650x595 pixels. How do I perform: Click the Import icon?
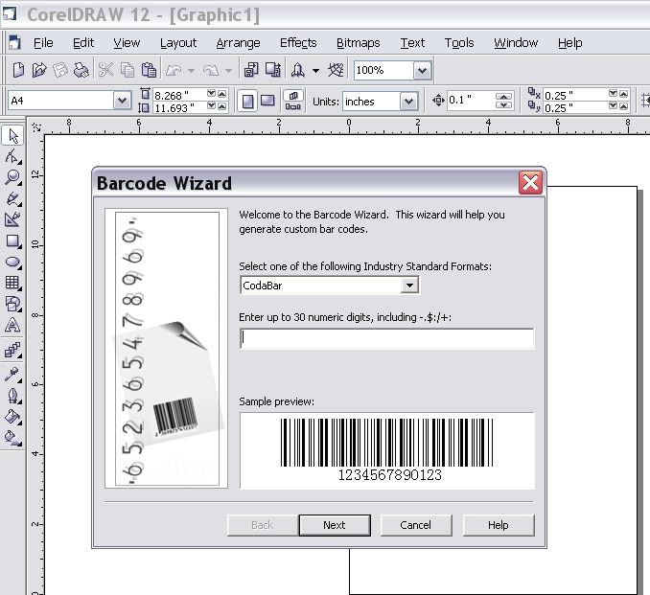(x=251, y=70)
